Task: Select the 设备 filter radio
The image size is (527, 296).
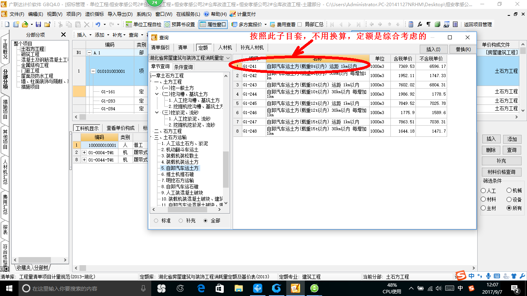Action: (509, 199)
